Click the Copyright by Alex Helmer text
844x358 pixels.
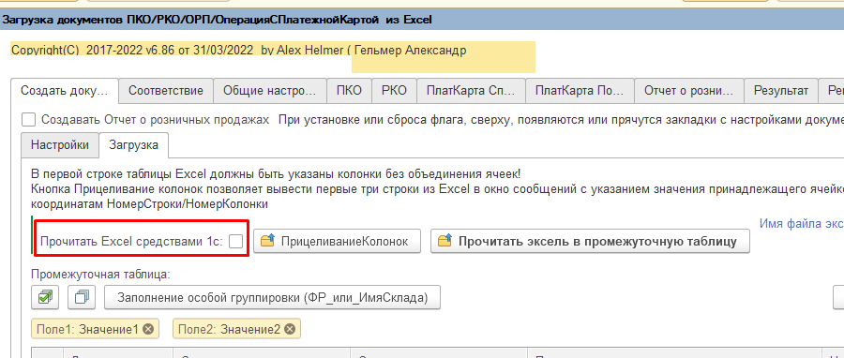tap(181, 50)
